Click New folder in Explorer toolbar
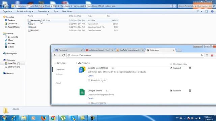This screenshot has width=216, height=121. coord(67,11)
